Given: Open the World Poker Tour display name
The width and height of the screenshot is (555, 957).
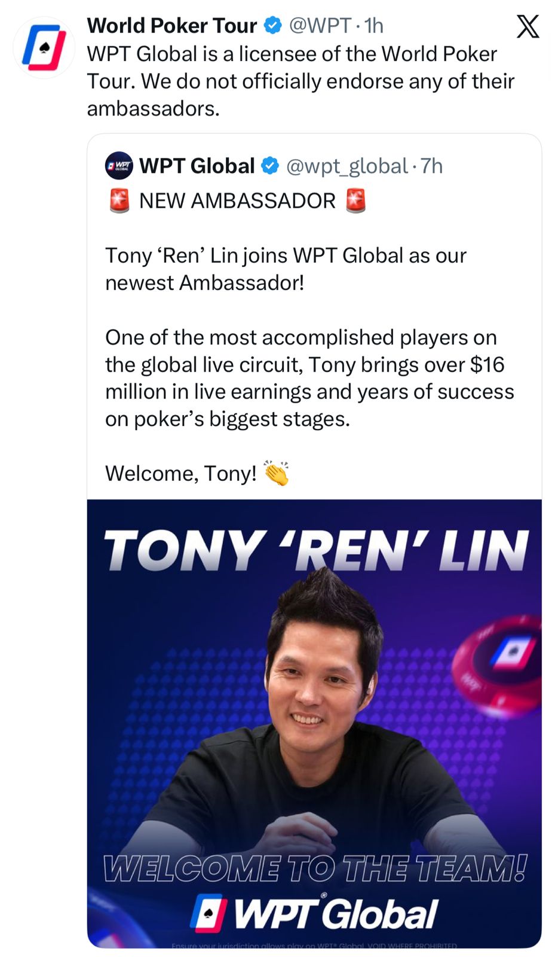Looking at the screenshot, I should pos(171,26).
